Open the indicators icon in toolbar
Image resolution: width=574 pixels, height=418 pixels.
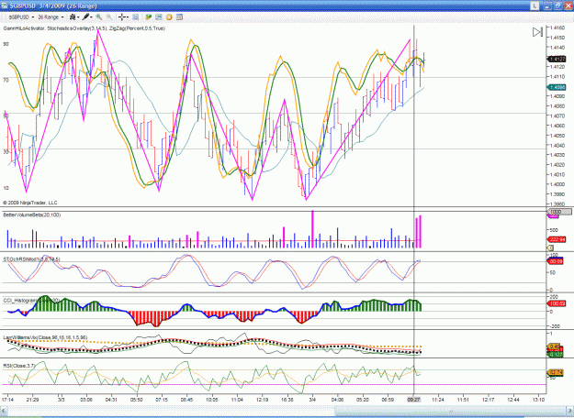[x=148, y=17]
